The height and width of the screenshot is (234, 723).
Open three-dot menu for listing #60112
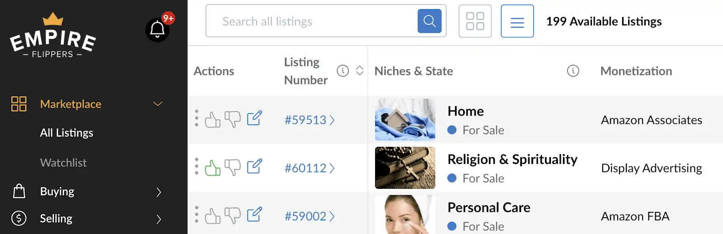coord(197,166)
